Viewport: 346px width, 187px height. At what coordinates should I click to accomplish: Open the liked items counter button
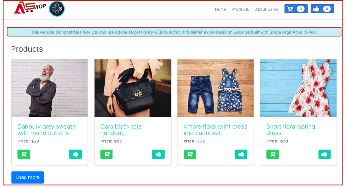point(322,9)
